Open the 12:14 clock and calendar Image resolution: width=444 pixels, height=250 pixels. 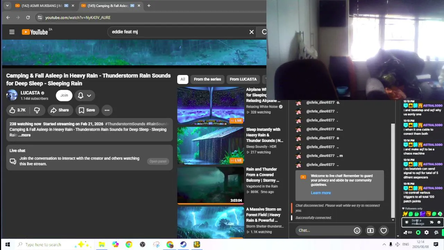click(x=420, y=244)
